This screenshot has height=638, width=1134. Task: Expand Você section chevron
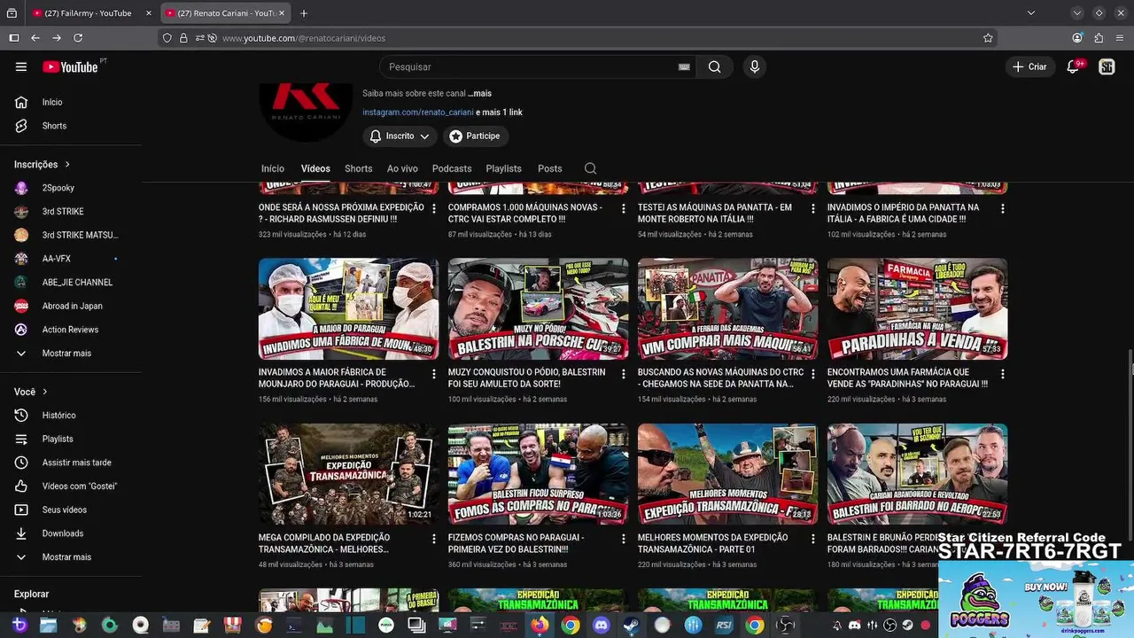click(x=44, y=392)
